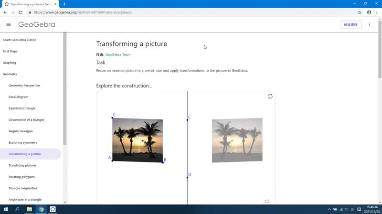Click point D on the mirror line

pyautogui.click(x=187, y=177)
